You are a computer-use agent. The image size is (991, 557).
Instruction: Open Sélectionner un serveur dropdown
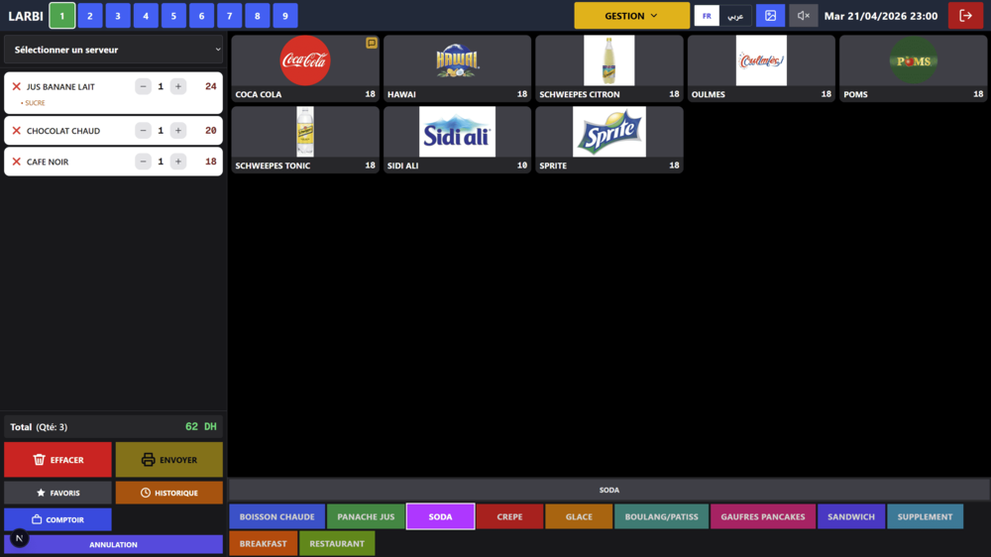(x=114, y=50)
